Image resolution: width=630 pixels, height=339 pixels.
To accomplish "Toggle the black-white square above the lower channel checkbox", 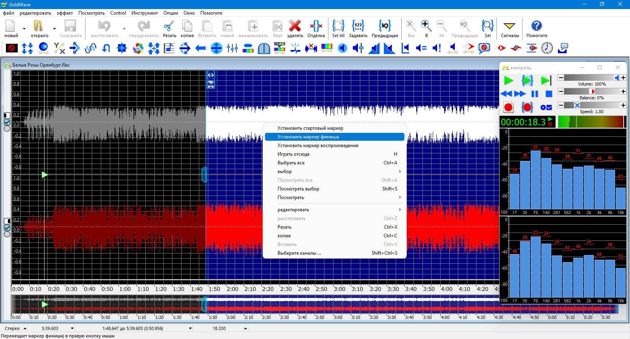I will click(x=7, y=221).
